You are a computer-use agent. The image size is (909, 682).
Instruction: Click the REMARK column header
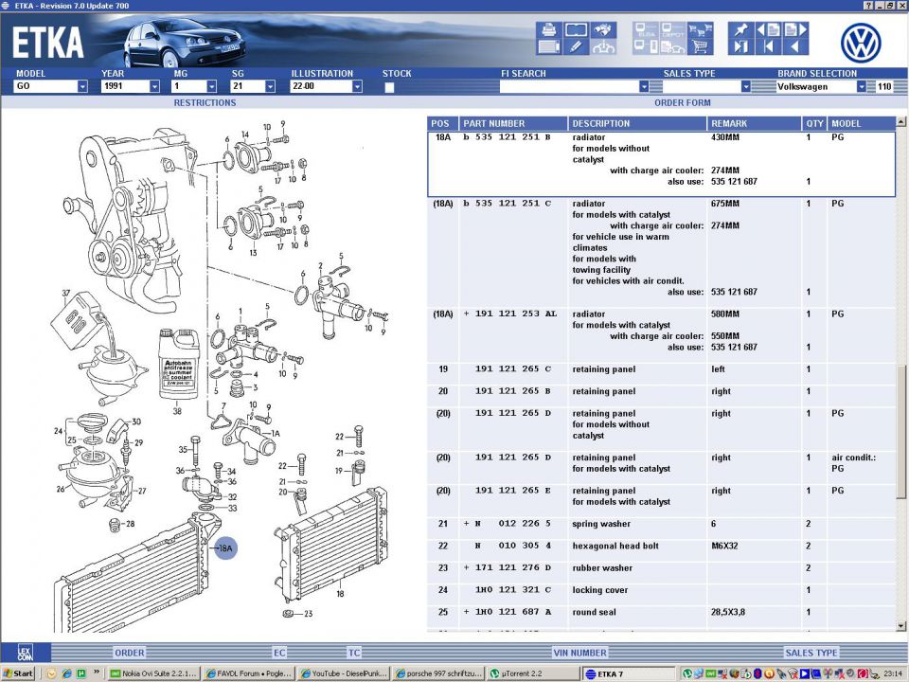click(754, 123)
